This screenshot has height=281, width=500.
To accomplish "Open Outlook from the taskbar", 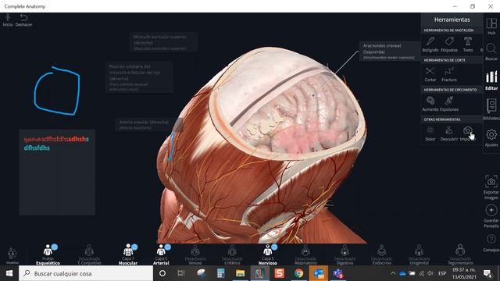I will click(x=318, y=273).
